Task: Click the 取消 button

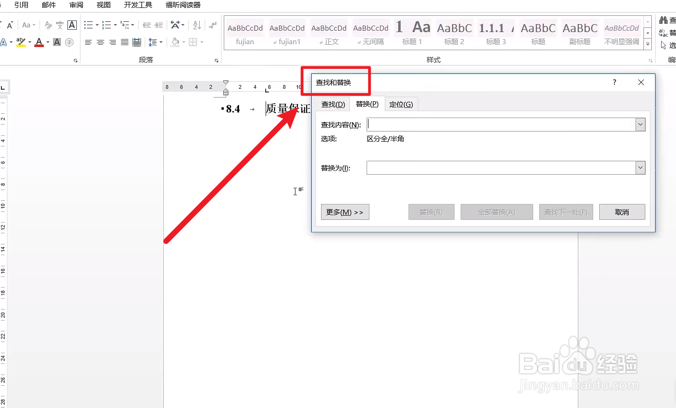Action: (622, 212)
